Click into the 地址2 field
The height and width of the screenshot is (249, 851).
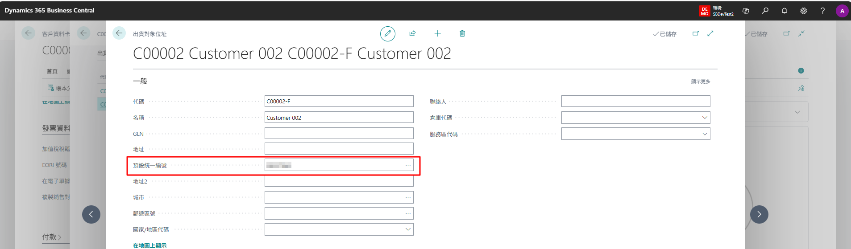point(339,181)
